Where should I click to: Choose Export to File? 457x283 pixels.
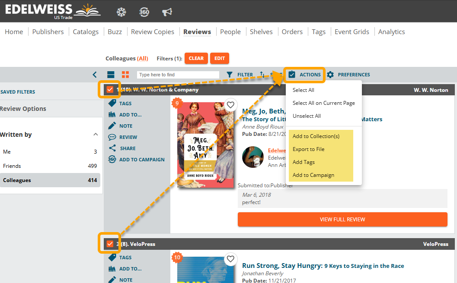(308, 149)
